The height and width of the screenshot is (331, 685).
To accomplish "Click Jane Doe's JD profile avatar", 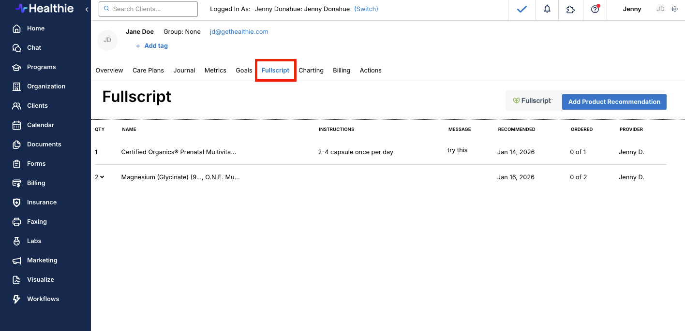I will point(107,40).
